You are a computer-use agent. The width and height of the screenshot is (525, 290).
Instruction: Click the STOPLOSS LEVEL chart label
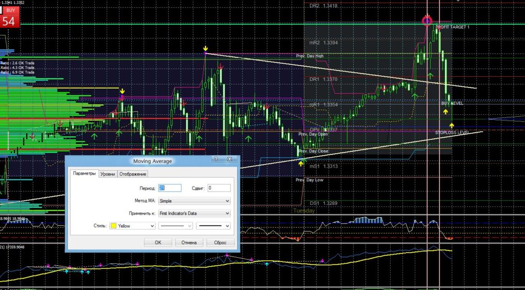tap(452, 133)
